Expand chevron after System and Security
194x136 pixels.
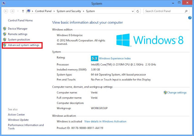pos(84,11)
